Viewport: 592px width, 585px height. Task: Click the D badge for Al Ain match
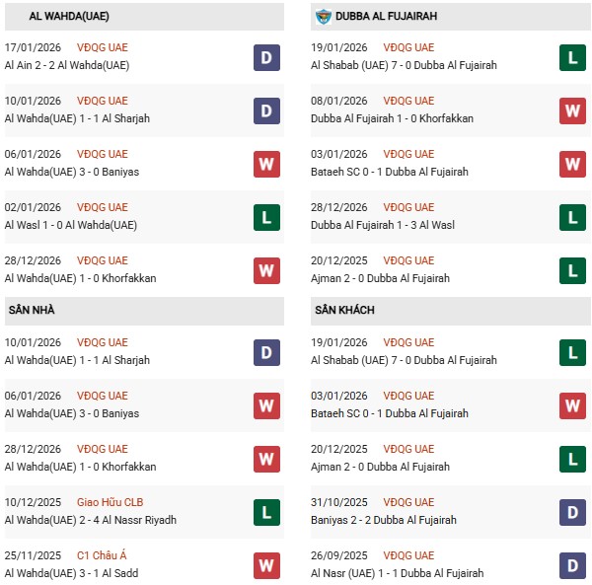266,57
